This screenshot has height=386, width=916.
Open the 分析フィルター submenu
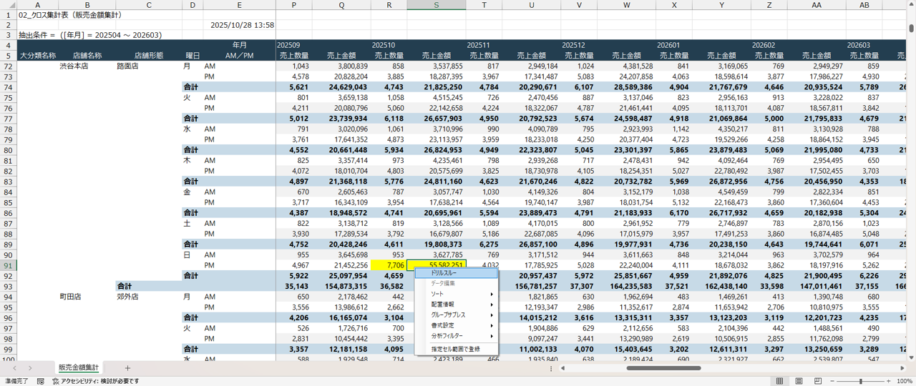[447, 336]
